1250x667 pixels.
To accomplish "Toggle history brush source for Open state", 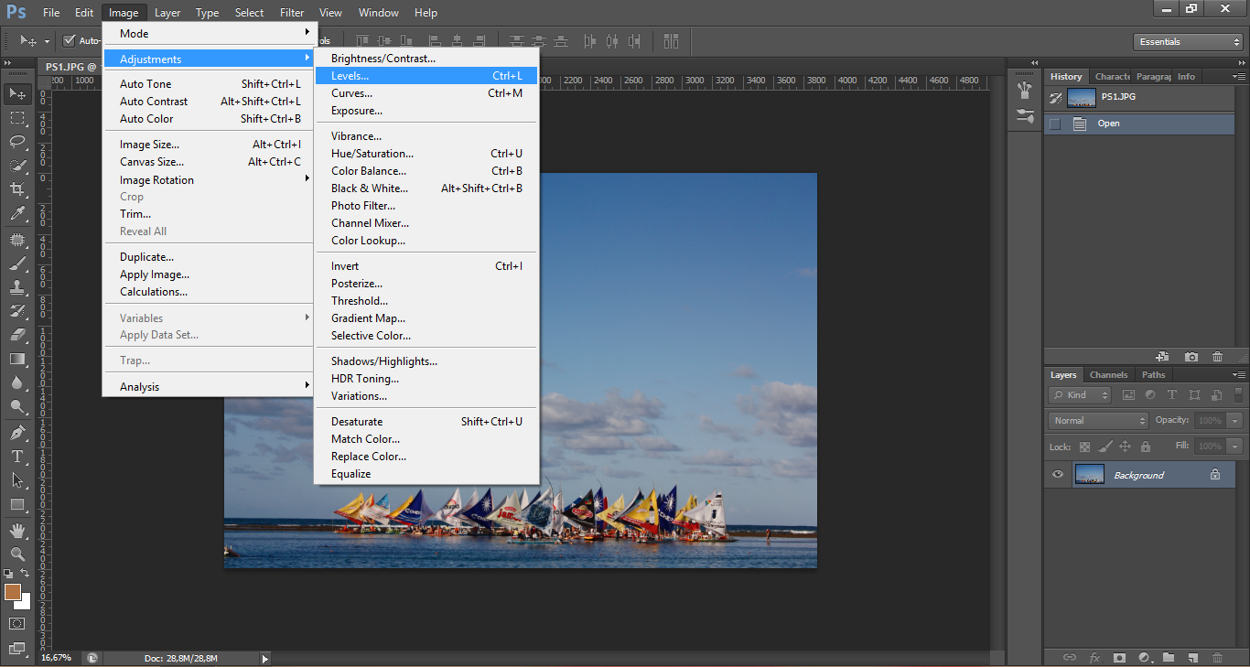I will 1055,124.
